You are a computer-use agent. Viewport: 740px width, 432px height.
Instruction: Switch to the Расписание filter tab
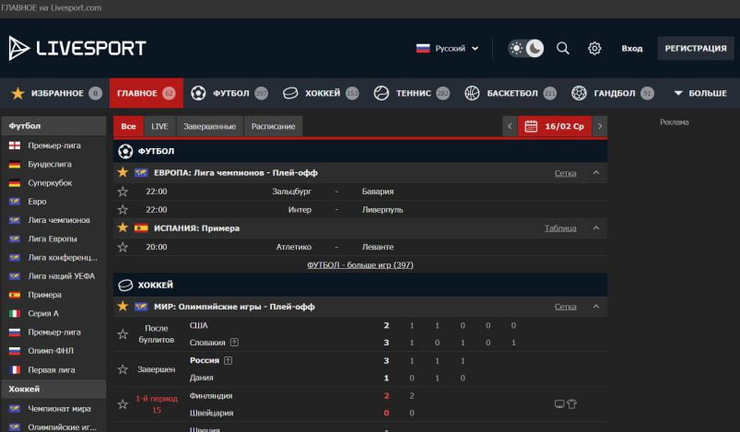pyautogui.click(x=274, y=126)
